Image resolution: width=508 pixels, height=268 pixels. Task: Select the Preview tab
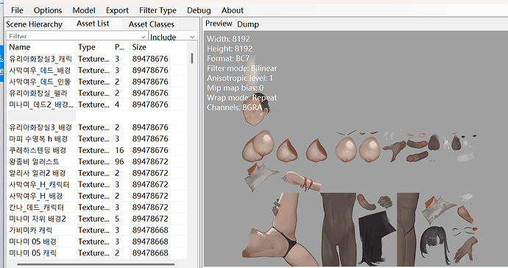pyautogui.click(x=219, y=24)
